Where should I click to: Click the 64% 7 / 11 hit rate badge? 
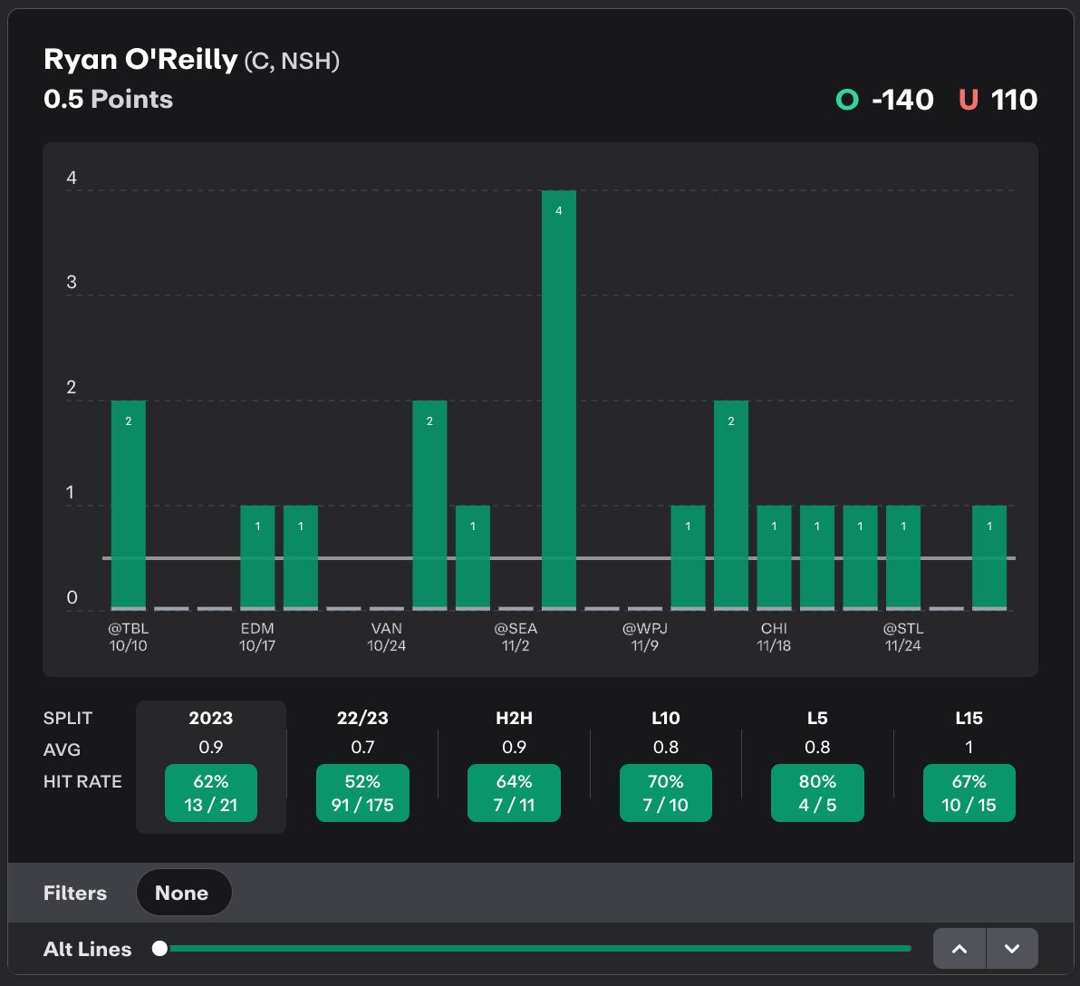tap(514, 793)
